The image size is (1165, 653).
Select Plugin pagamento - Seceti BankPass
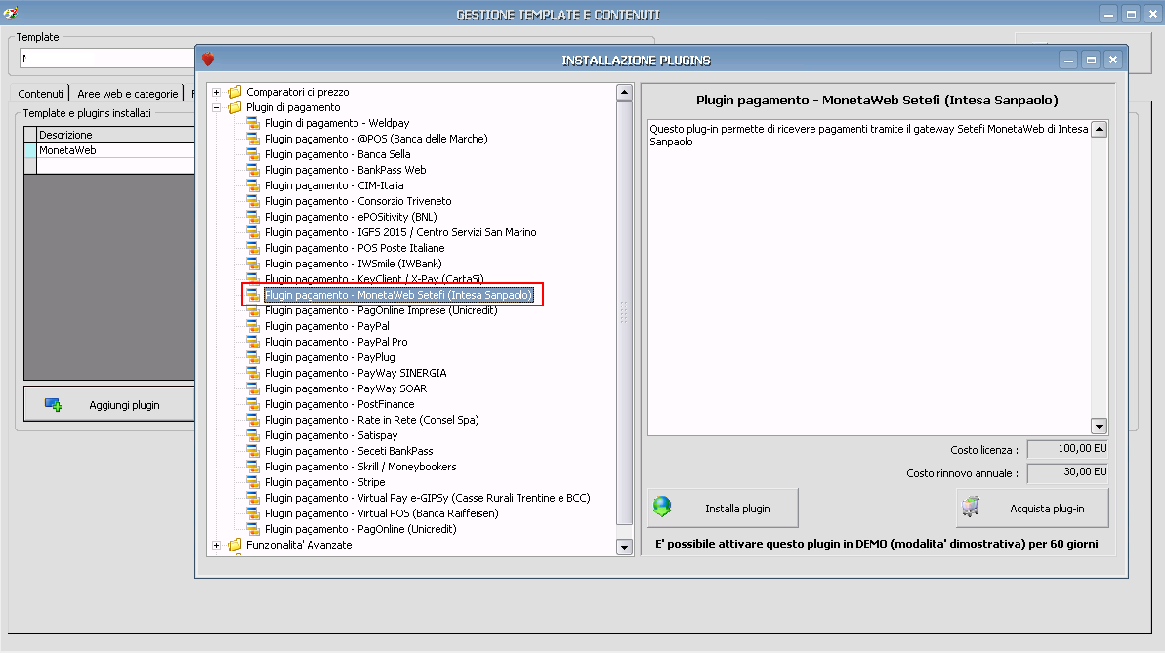(349, 451)
